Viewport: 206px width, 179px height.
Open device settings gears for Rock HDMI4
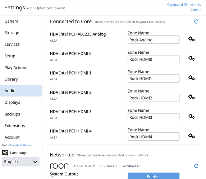(191, 136)
